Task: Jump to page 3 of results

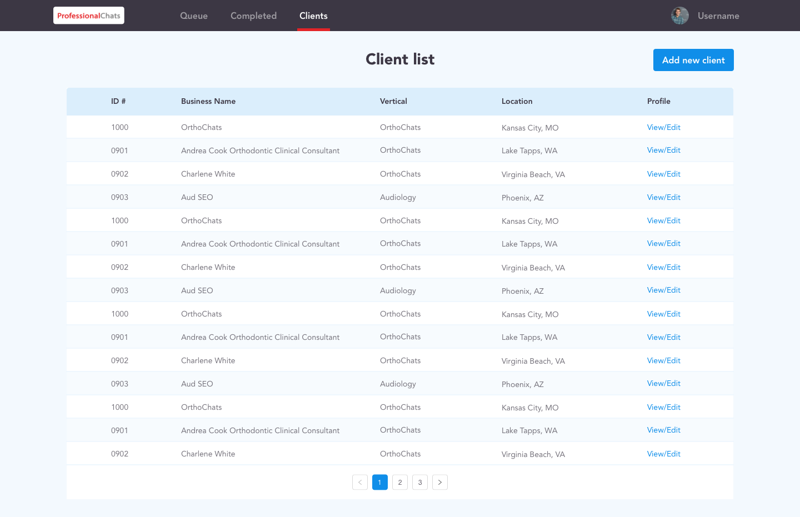Action: [x=420, y=482]
